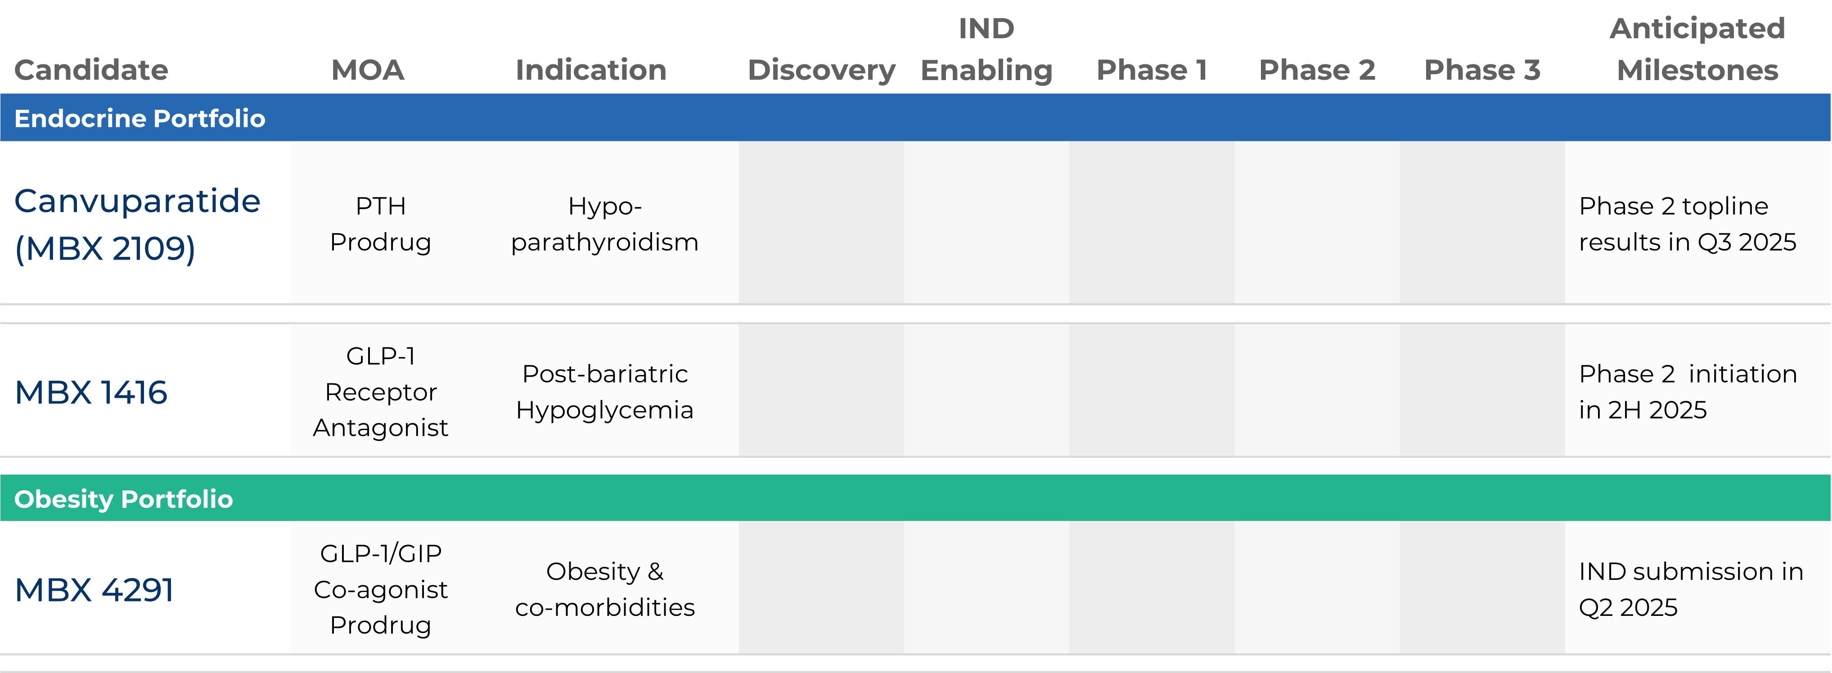Click the Canvuparatide (MBX 2109) candidate name
The width and height of the screenshot is (1832, 673).
click(137, 224)
